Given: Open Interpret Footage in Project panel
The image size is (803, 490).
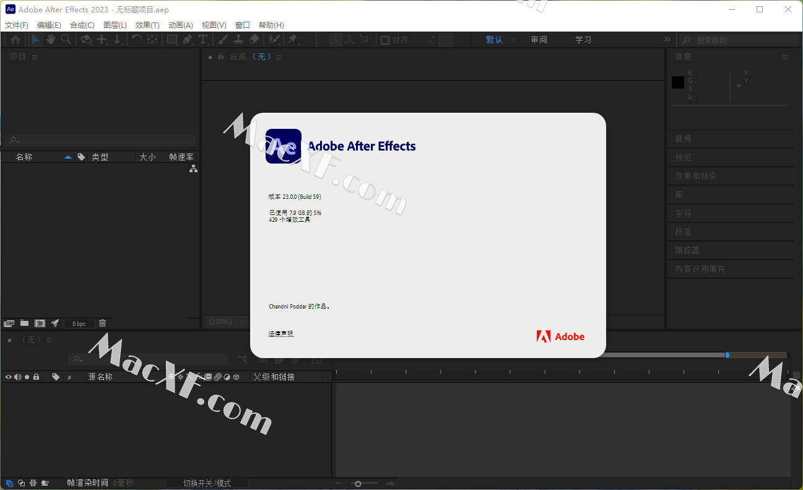Looking at the screenshot, I should click(x=9, y=323).
